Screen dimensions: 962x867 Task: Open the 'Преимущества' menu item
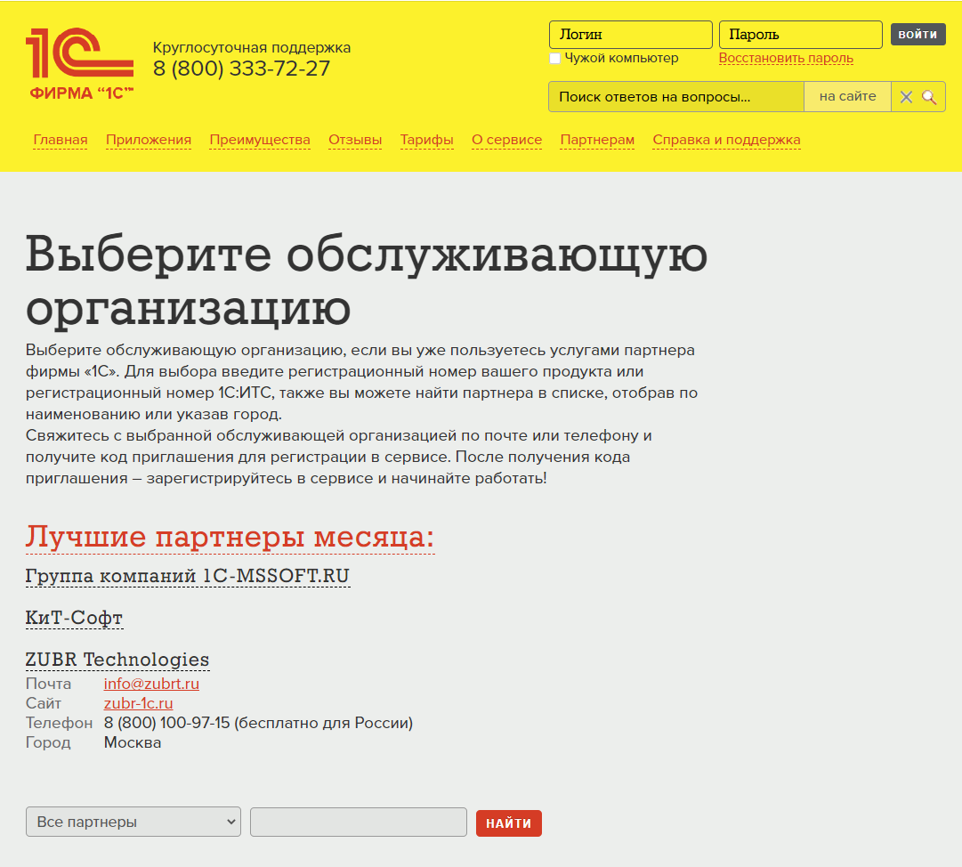[x=260, y=140]
